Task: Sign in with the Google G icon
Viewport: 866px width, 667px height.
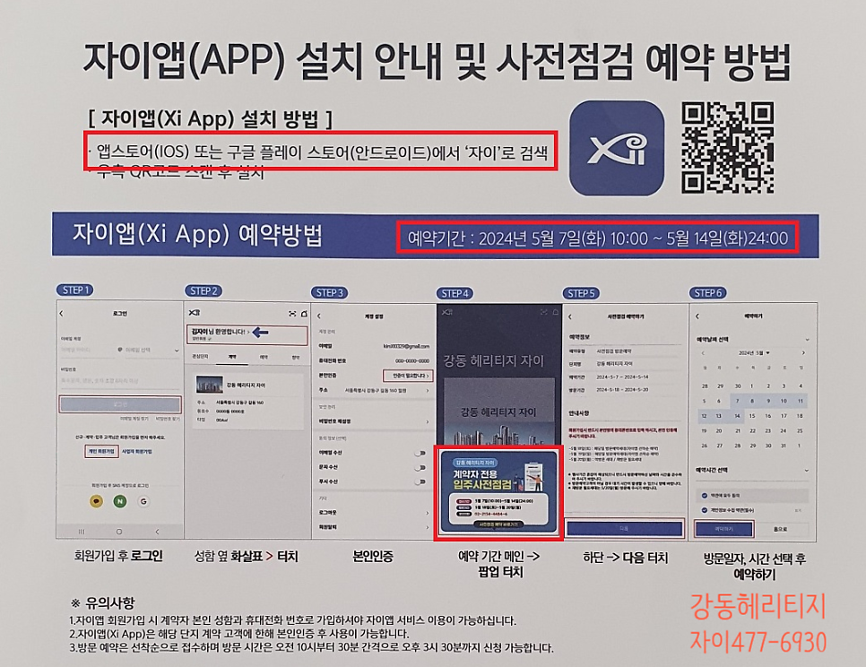Action: (143, 501)
